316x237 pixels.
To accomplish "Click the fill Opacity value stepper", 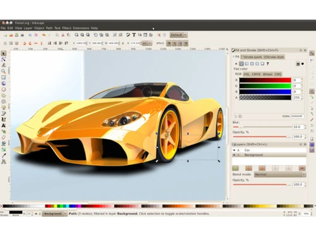I will [305, 137].
